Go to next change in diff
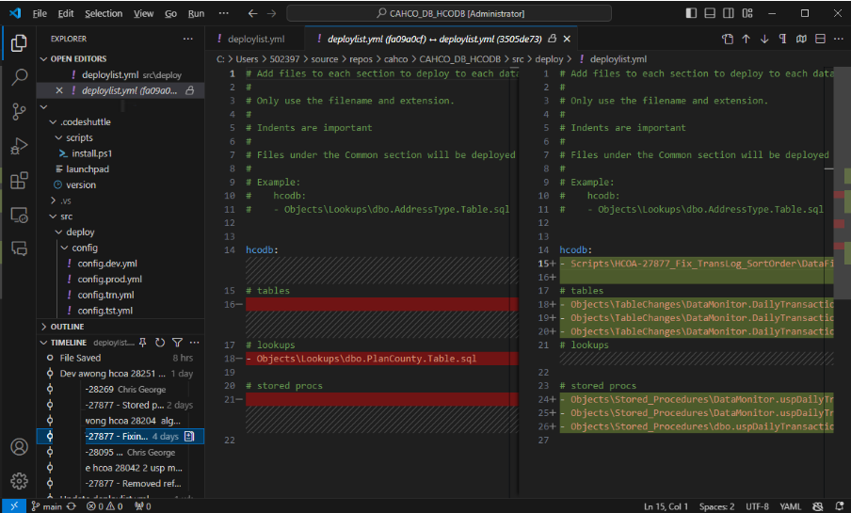 764,40
